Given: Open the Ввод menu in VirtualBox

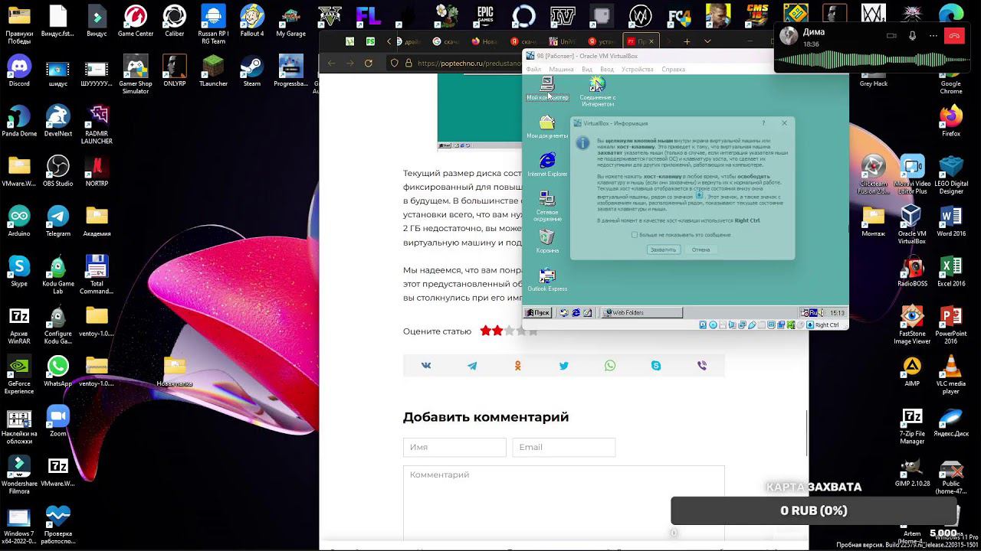Looking at the screenshot, I should coord(607,69).
